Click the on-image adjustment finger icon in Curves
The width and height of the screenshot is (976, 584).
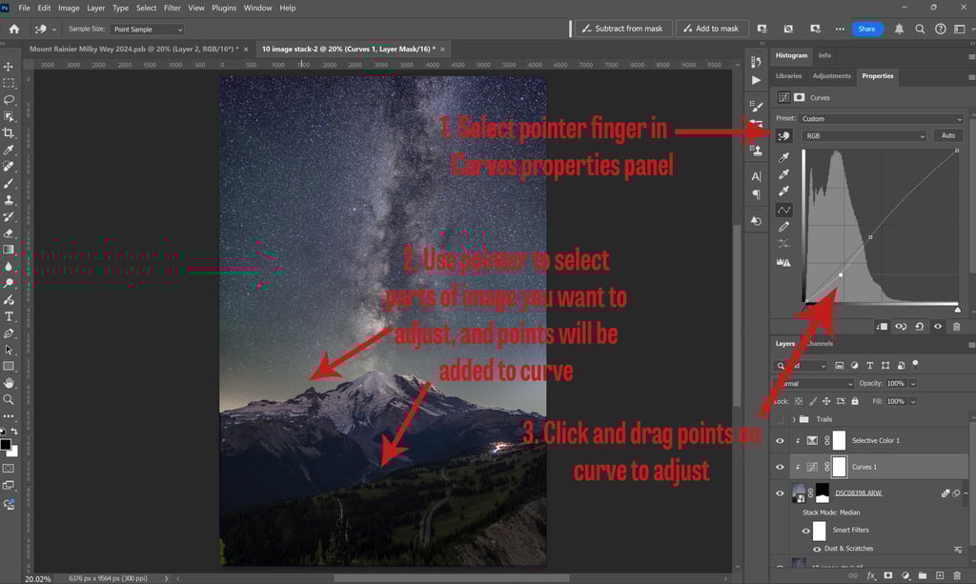[783, 136]
